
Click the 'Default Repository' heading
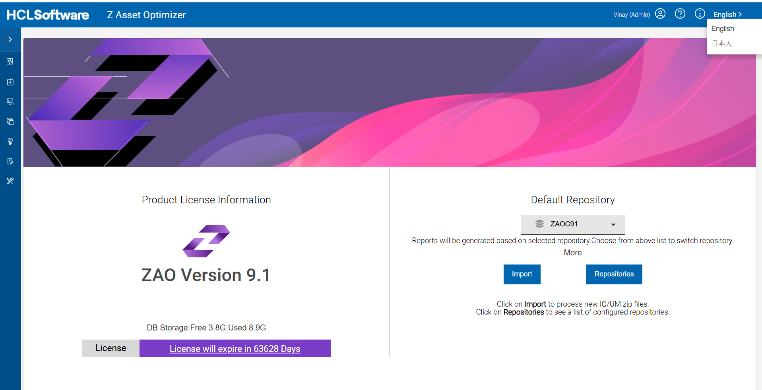point(573,200)
